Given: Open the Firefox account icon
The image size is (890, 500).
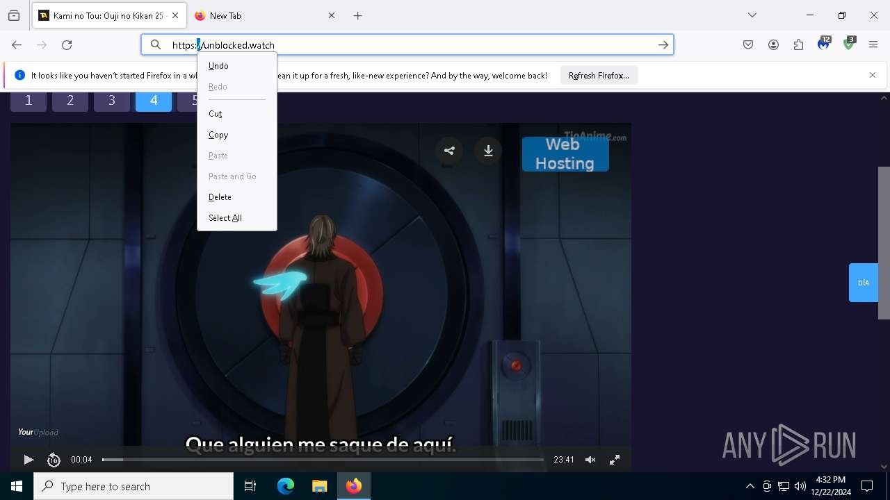Looking at the screenshot, I should 773,45.
